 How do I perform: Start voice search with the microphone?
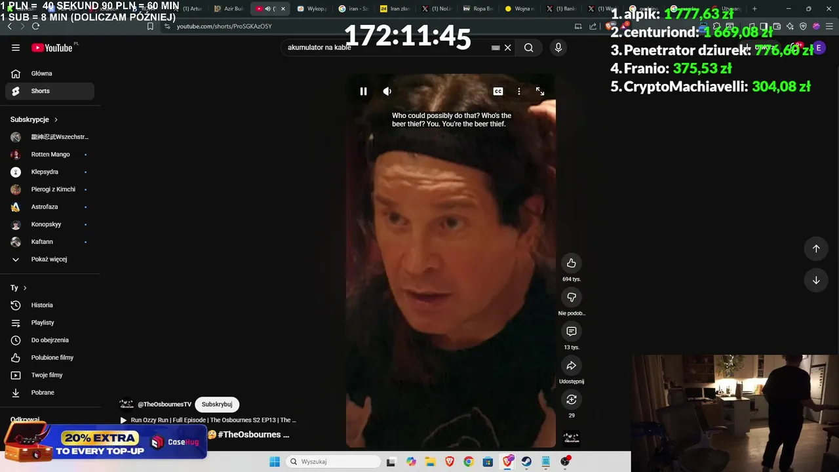558,47
